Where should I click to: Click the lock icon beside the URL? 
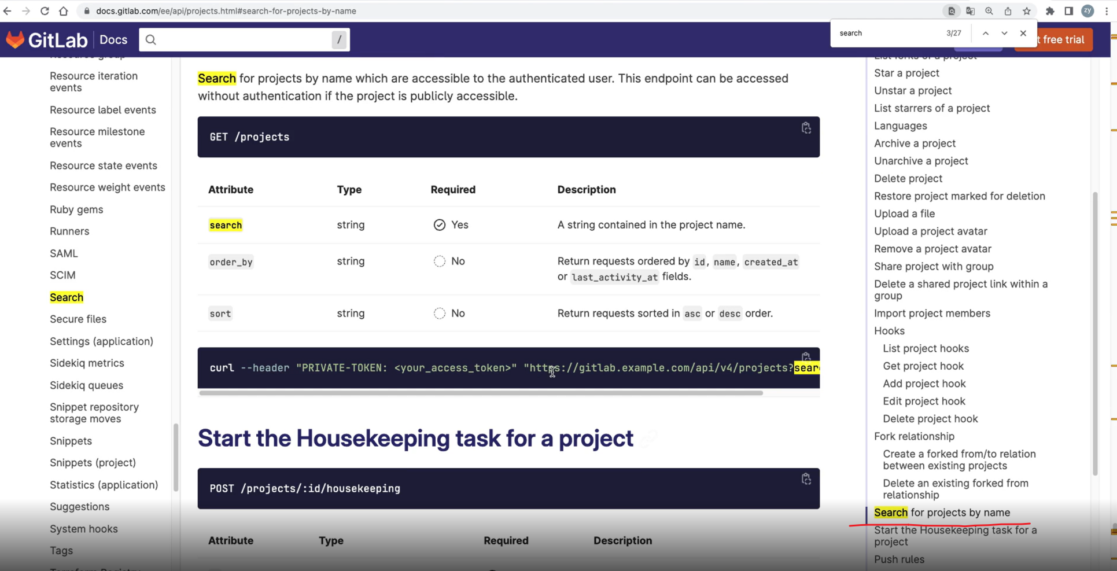(x=87, y=11)
